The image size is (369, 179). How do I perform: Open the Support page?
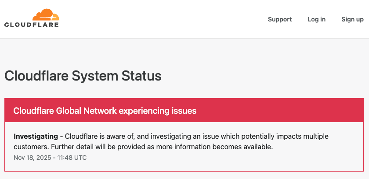(280, 19)
